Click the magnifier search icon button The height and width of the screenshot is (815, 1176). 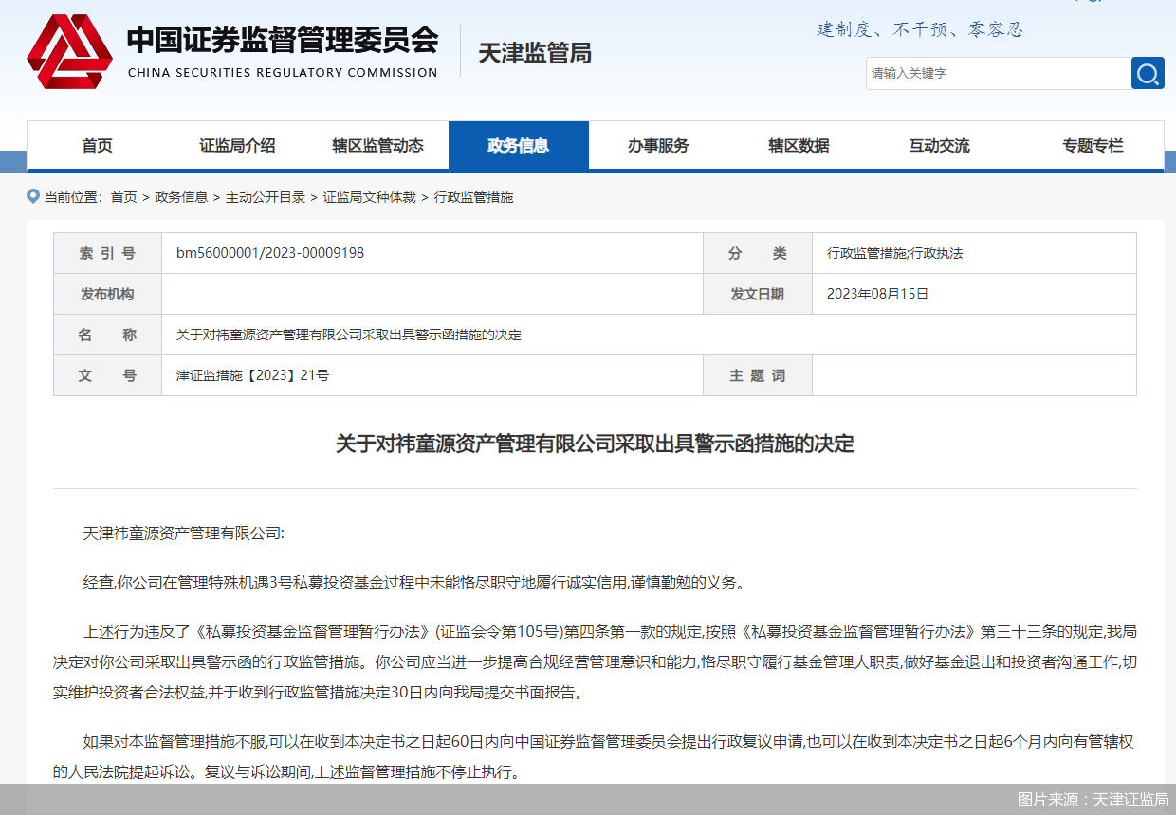(x=1148, y=73)
